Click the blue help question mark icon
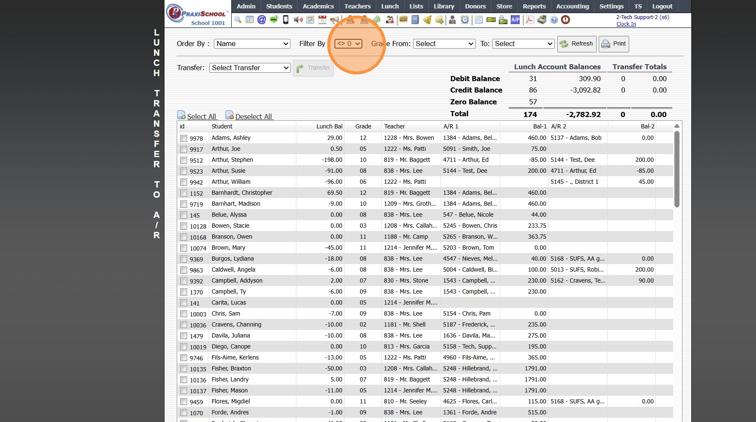 [x=554, y=20]
